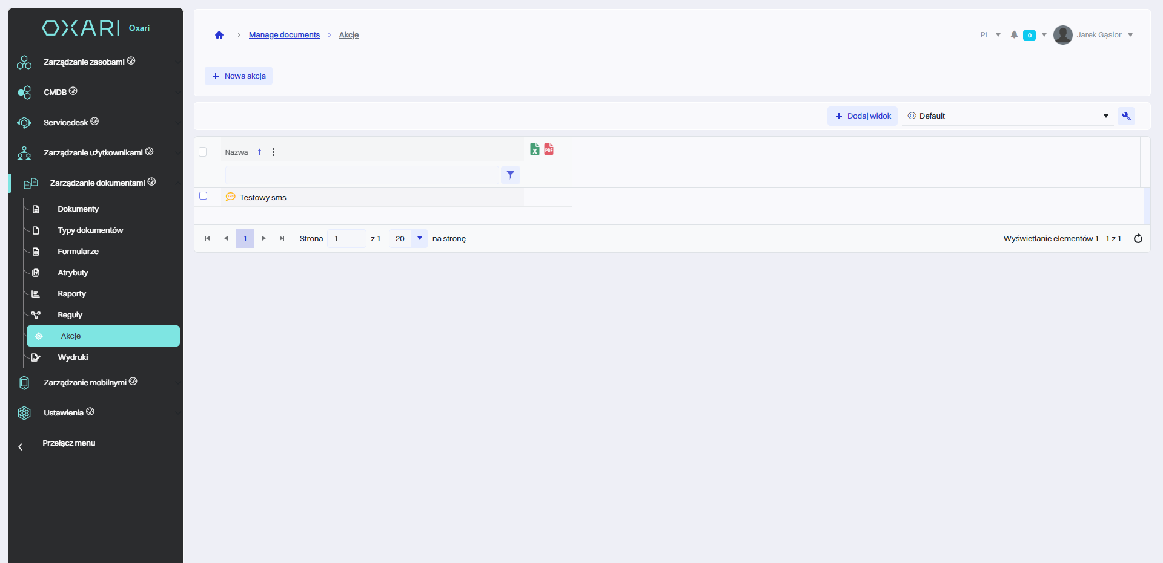Open Nazwa column options menu
This screenshot has height=563, width=1163.
point(274,152)
